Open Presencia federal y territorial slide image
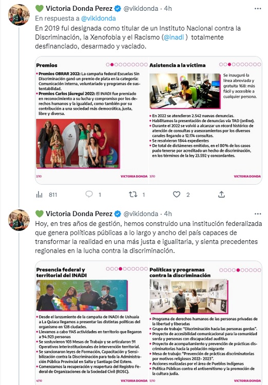The image size is (268, 385). (92, 323)
